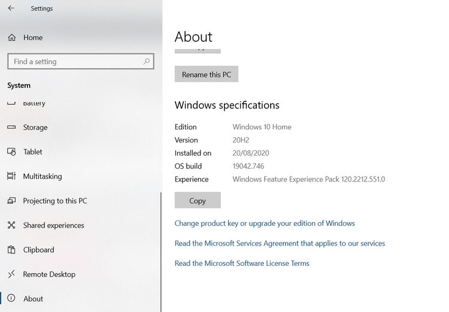Click the sidebar vertical scrollbar
The width and height of the screenshot is (449, 312).
tap(161, 252)
